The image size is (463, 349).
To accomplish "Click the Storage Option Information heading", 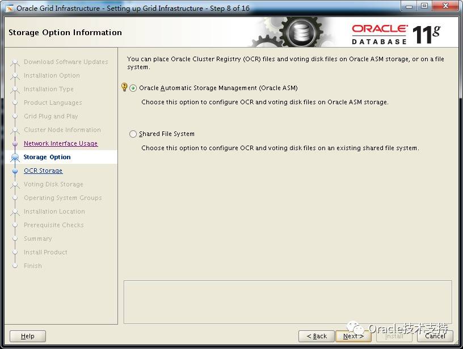I will 65,32.
